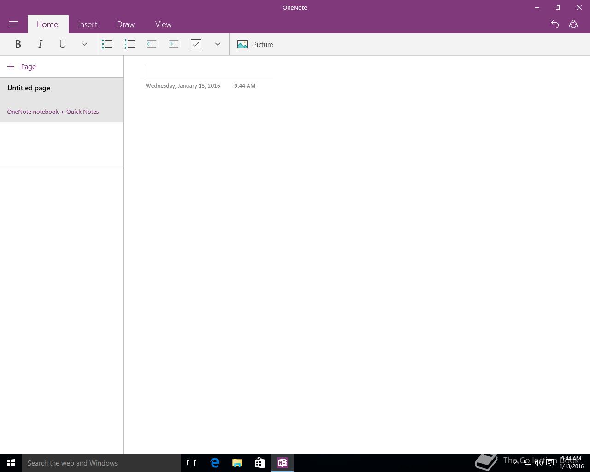Click the undo arrow
The width and height of the screenshot is (590, 472).
(x=555, y=24)
